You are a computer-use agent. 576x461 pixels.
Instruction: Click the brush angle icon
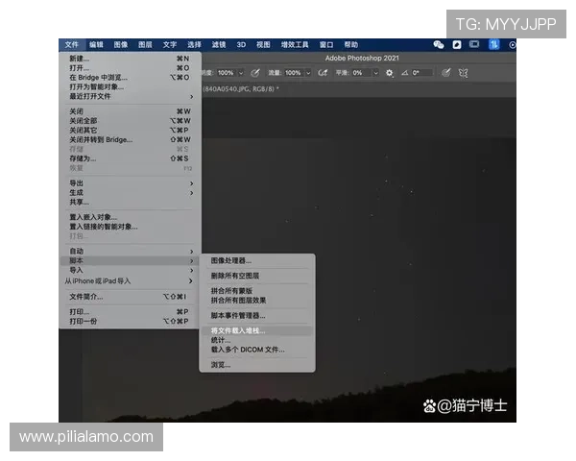click(x=404, y=73)
